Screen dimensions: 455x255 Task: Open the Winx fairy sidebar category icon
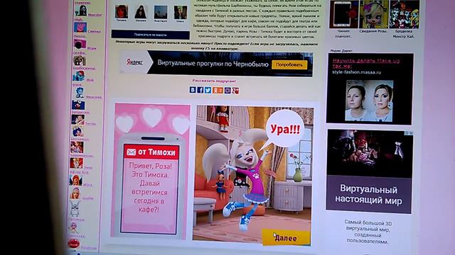[x=76, y=180]
